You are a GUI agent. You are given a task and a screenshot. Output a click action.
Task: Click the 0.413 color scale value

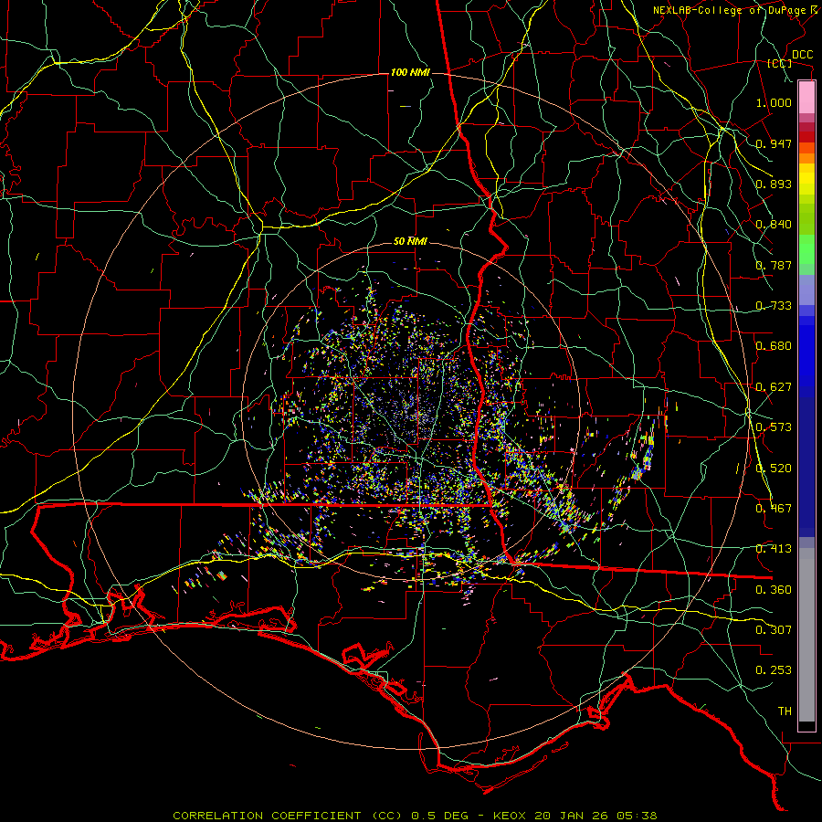point(774,549)
